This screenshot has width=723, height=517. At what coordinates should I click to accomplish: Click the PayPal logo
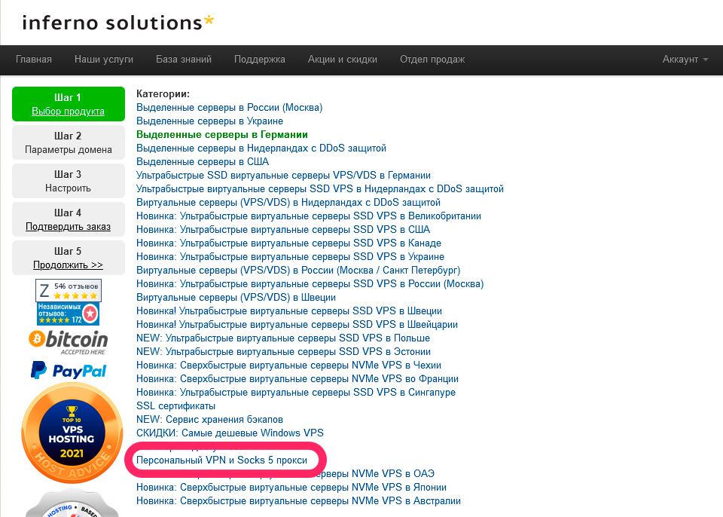(69, 371)
